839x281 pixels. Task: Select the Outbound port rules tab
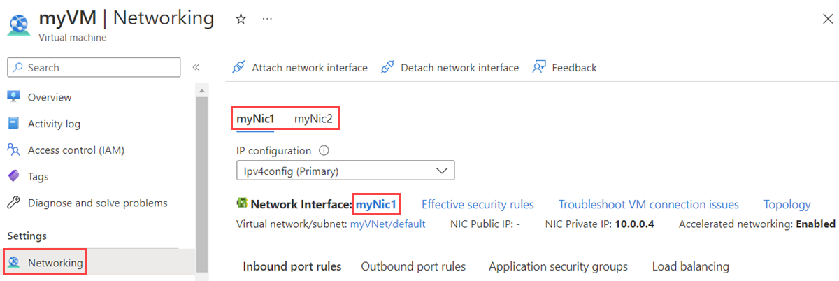tap(413, 266)
